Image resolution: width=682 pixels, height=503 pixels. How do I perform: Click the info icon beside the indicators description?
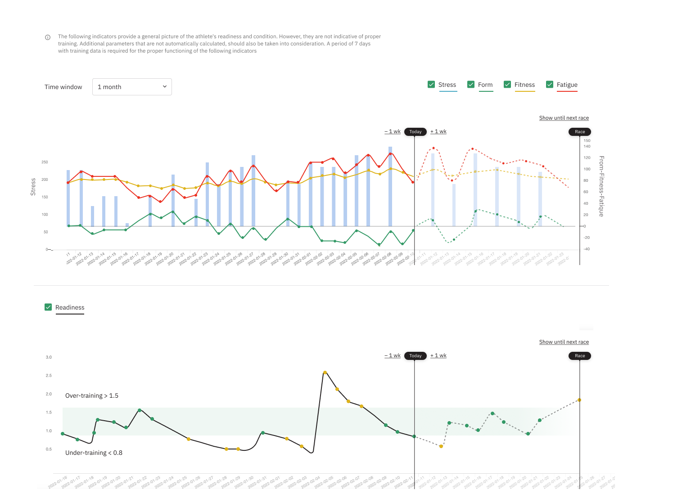(x=48, y=37)
